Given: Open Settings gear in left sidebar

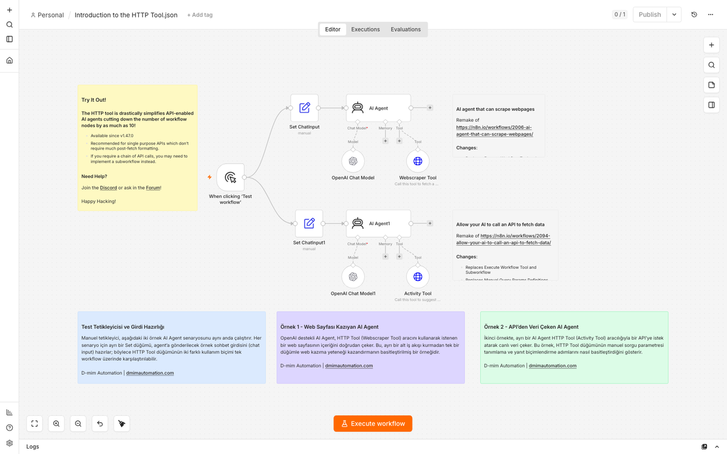Looking at the screenshot, I should click(x=9, y=443).
